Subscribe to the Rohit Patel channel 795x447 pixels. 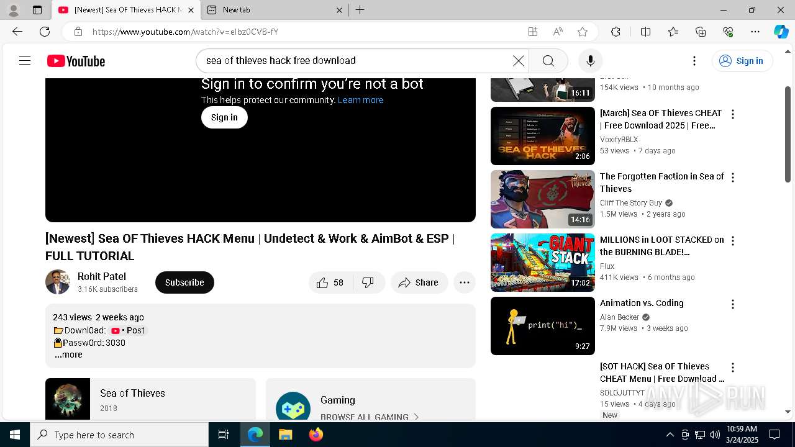[184, 282]
